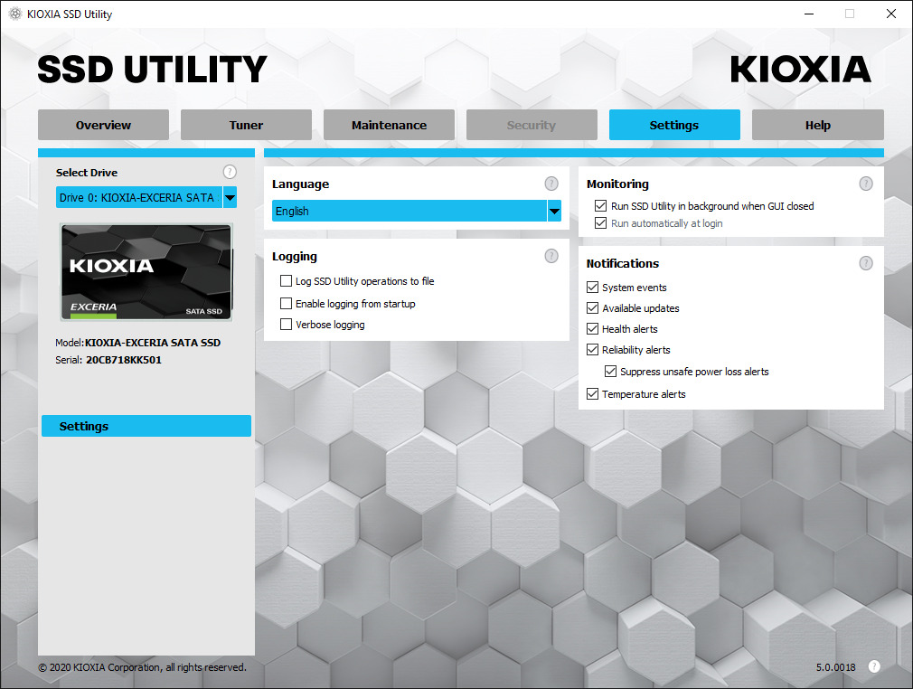Click the English language combo box

pos(409,212)
